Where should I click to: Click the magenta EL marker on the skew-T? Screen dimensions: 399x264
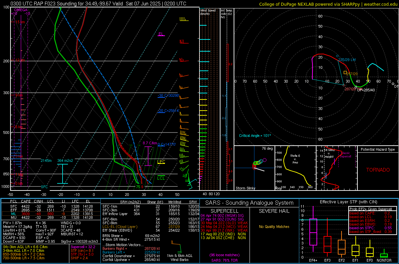161,34
